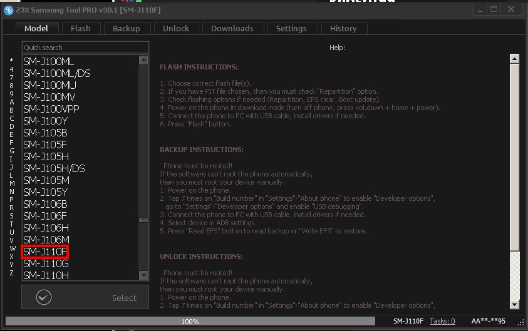Click the 100% progress bar
Screen dimensions: 528x331
coord(190,321)
